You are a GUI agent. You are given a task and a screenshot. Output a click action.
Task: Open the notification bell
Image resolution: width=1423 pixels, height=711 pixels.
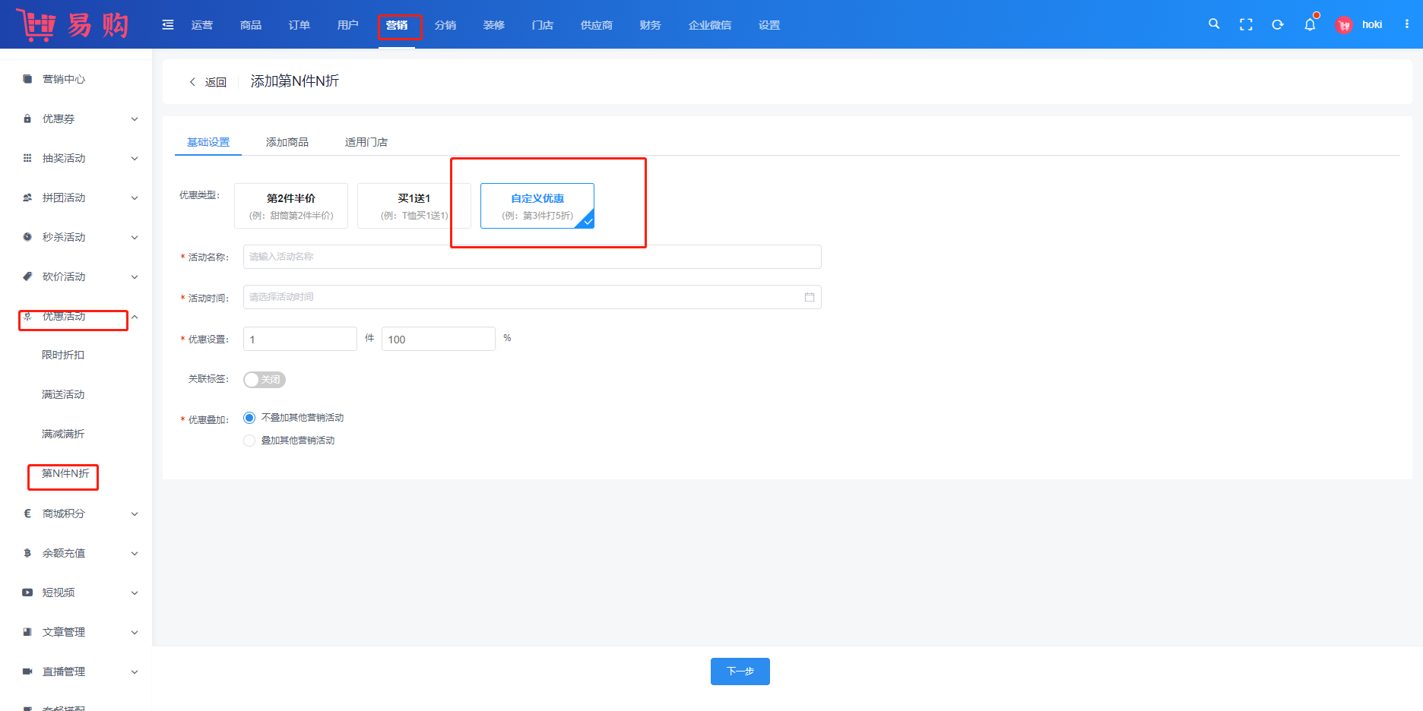(1310, 25)
